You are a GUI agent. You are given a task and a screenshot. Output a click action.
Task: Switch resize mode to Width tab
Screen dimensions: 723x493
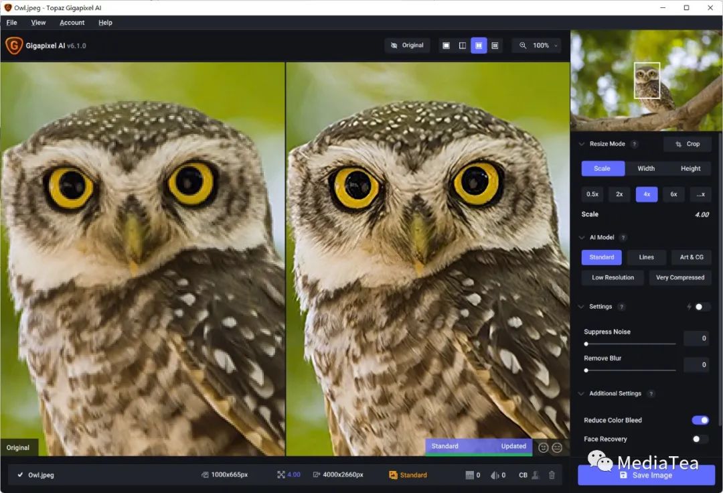coord(646,168)
